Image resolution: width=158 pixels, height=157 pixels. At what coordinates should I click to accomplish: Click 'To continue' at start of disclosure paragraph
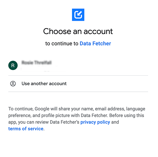tap(21, 109)
